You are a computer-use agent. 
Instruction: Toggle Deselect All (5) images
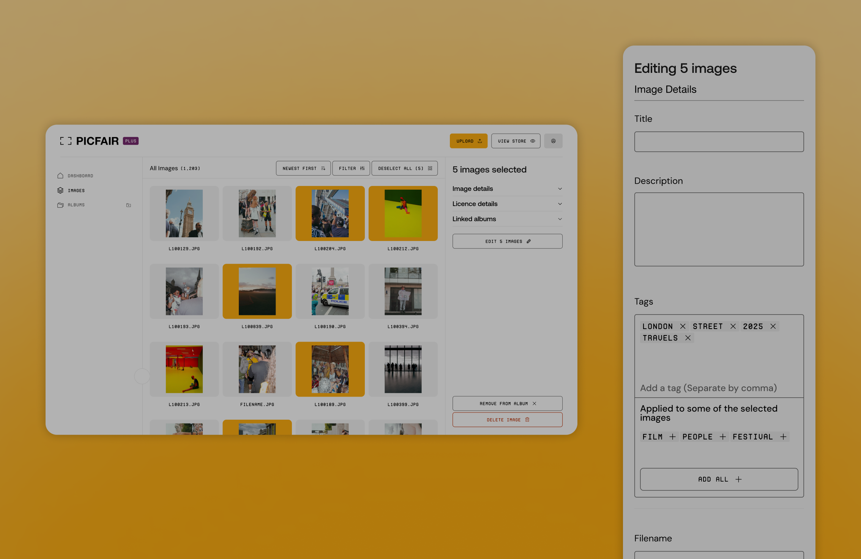[x=404, y=168]
